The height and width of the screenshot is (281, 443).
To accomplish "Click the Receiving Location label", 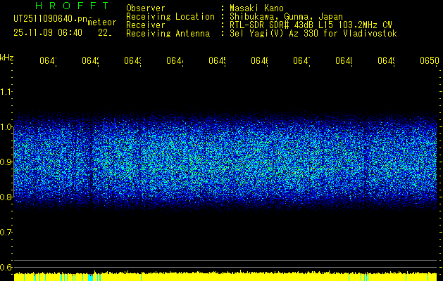I will (170, 17).
